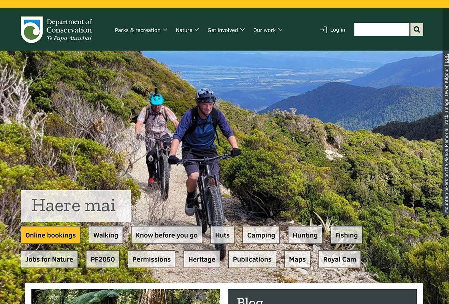Open the Our work dropdown
The height and width of the screenshot is (304, 449).
(268, 30)
